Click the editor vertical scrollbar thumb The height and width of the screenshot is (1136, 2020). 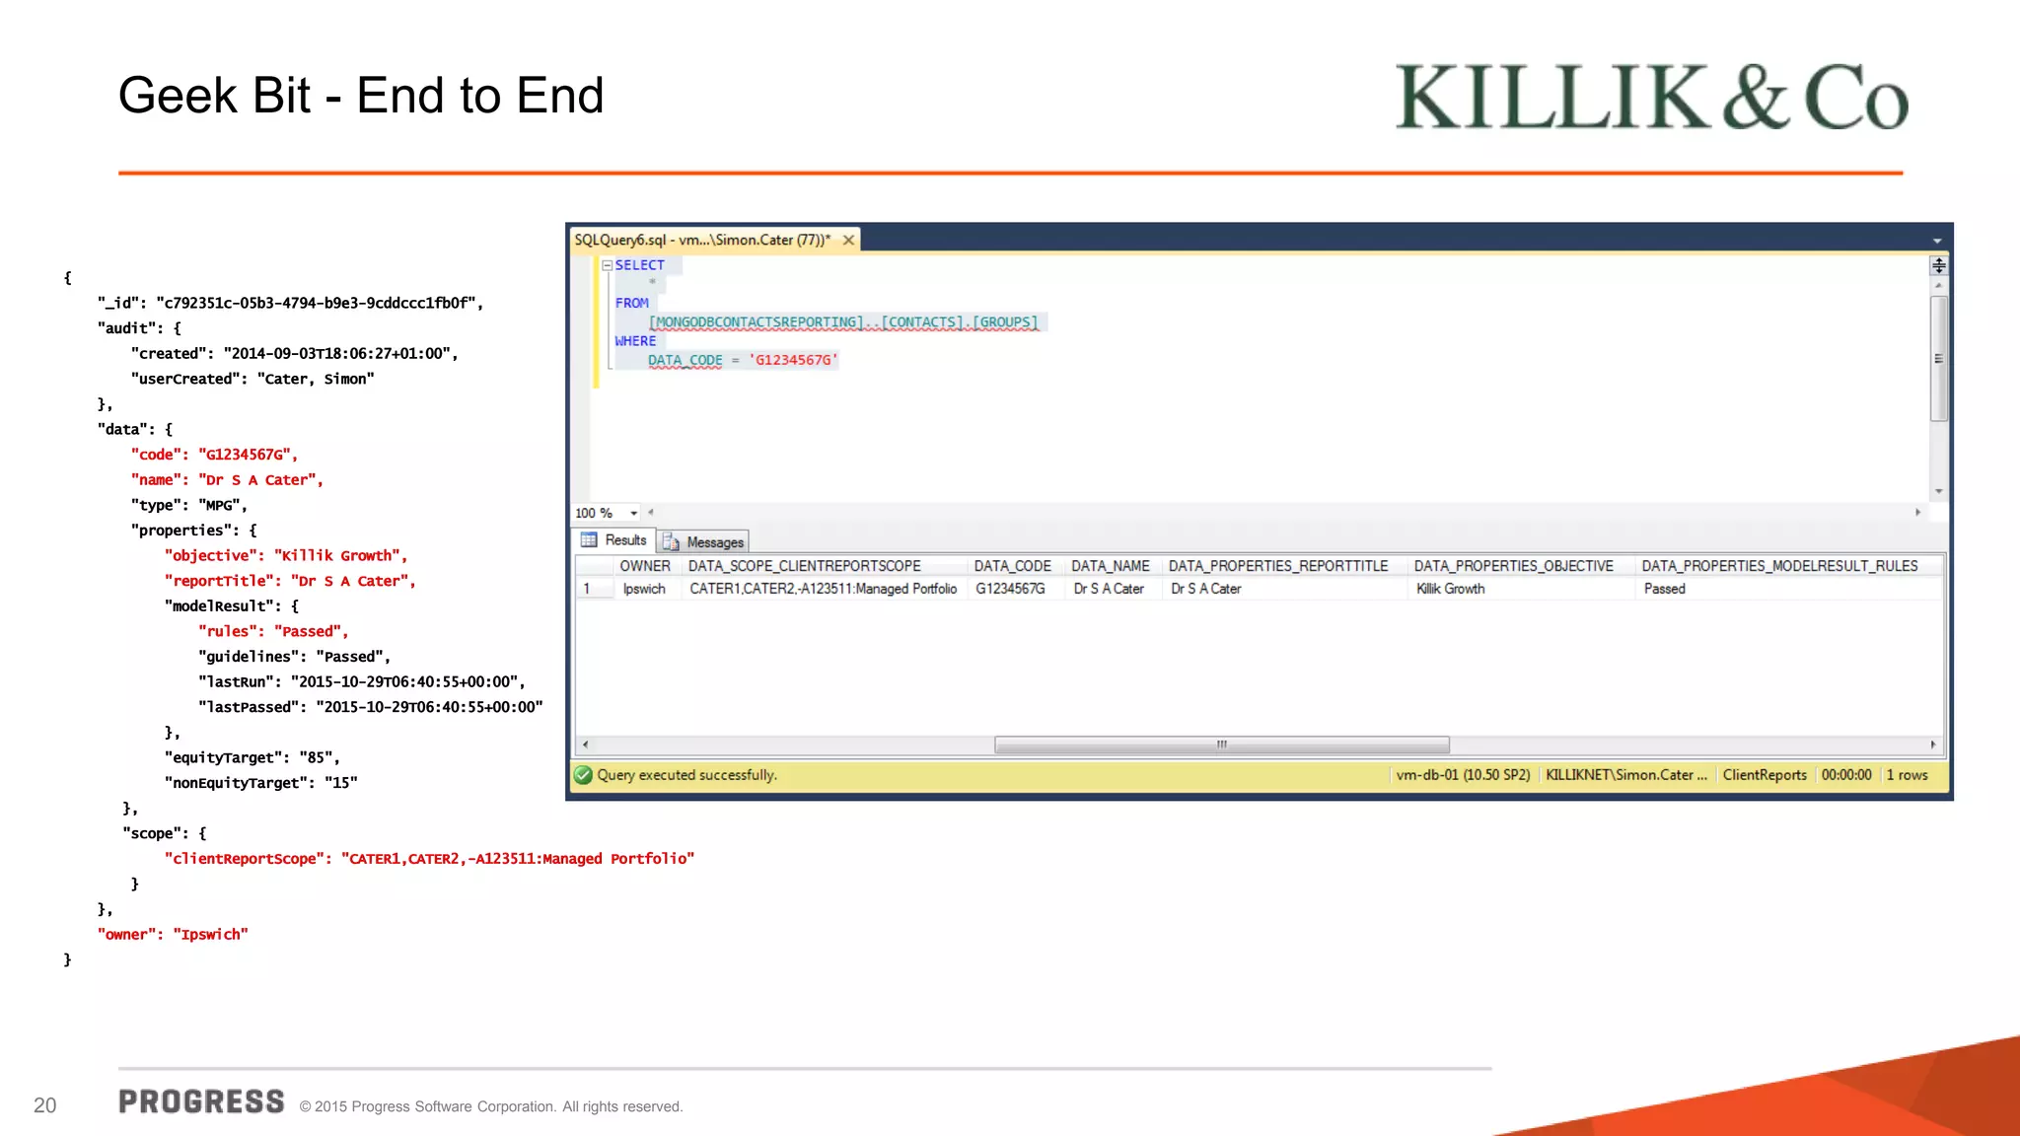(x=1938, y=358)
